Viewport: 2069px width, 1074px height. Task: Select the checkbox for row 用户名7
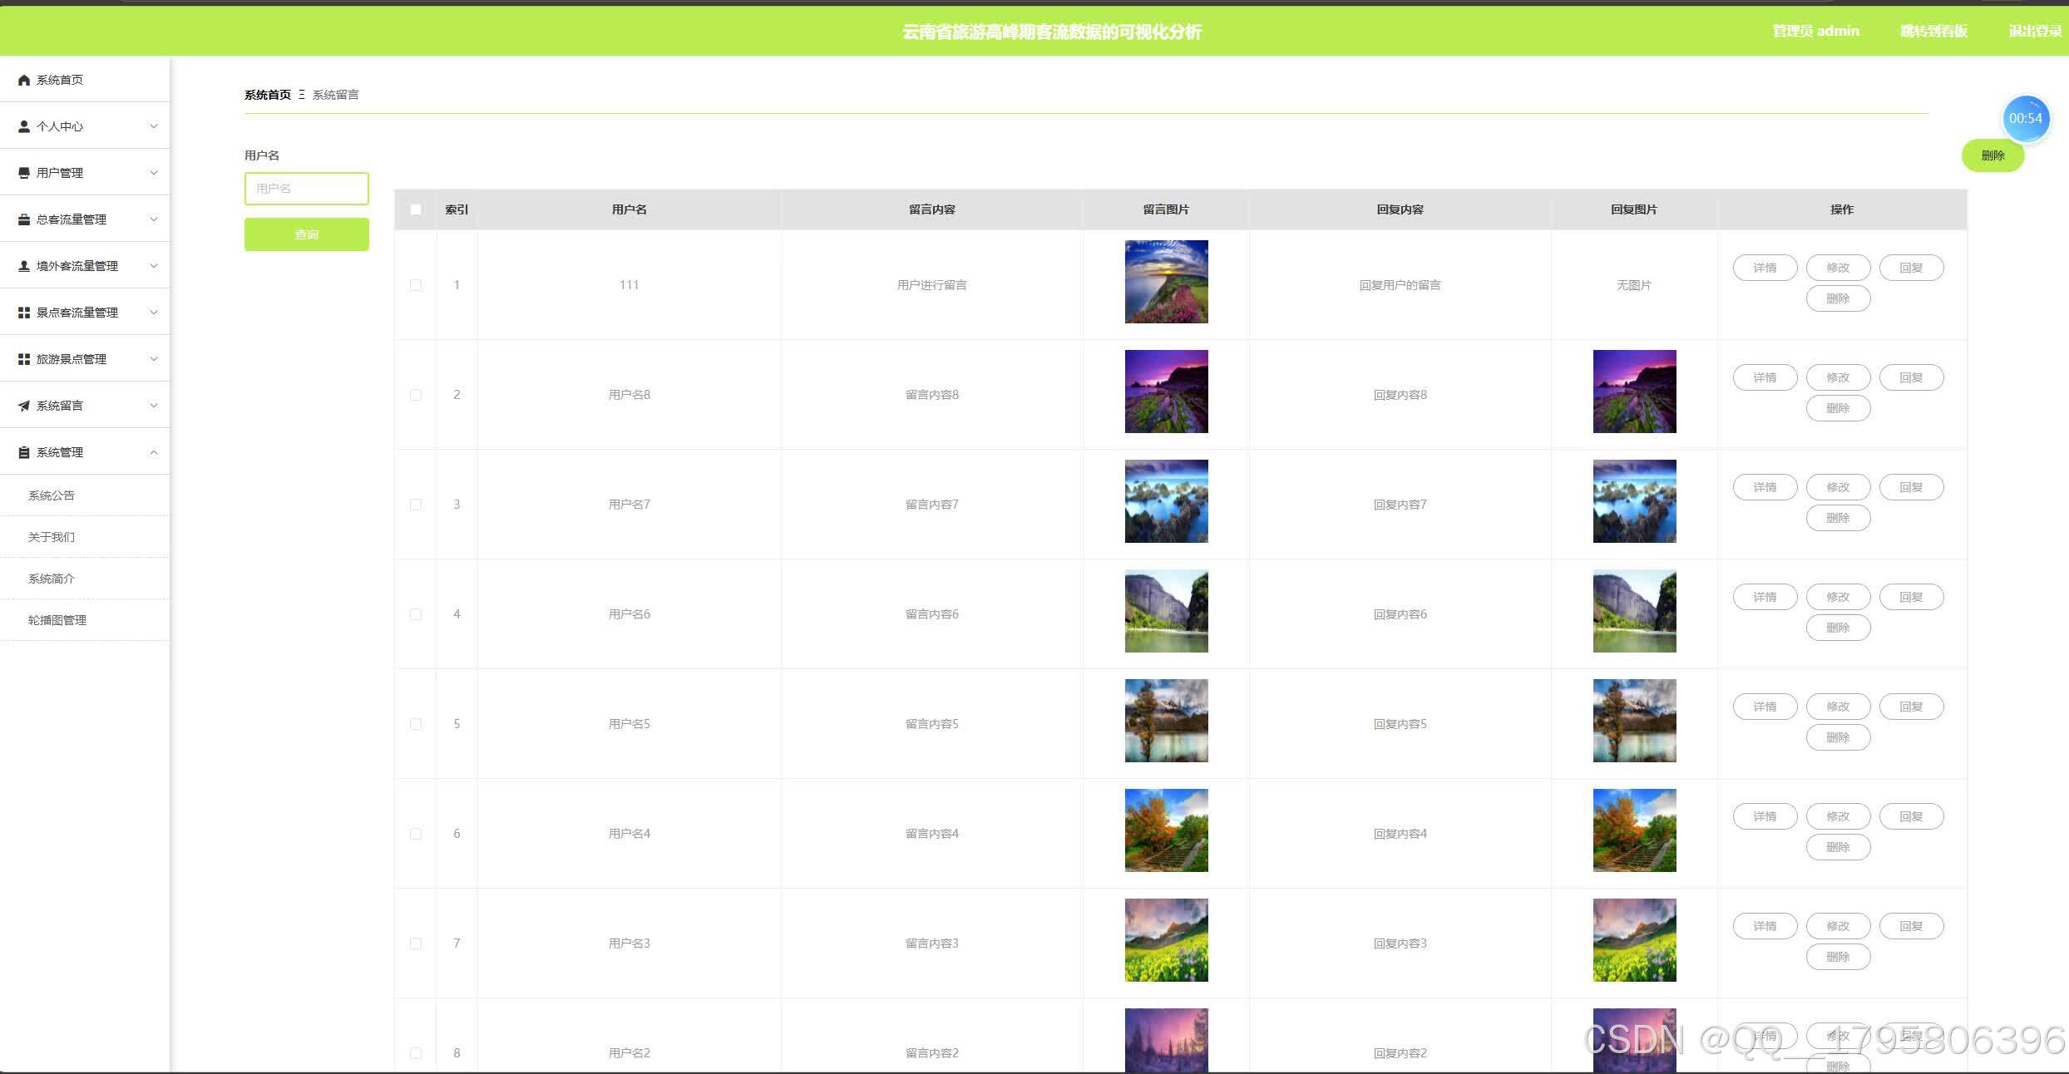click(416, 505)
